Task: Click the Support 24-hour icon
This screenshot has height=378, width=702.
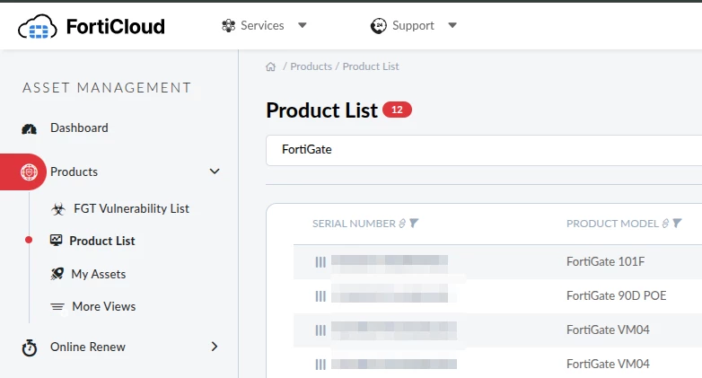Action: pos(378,25)
